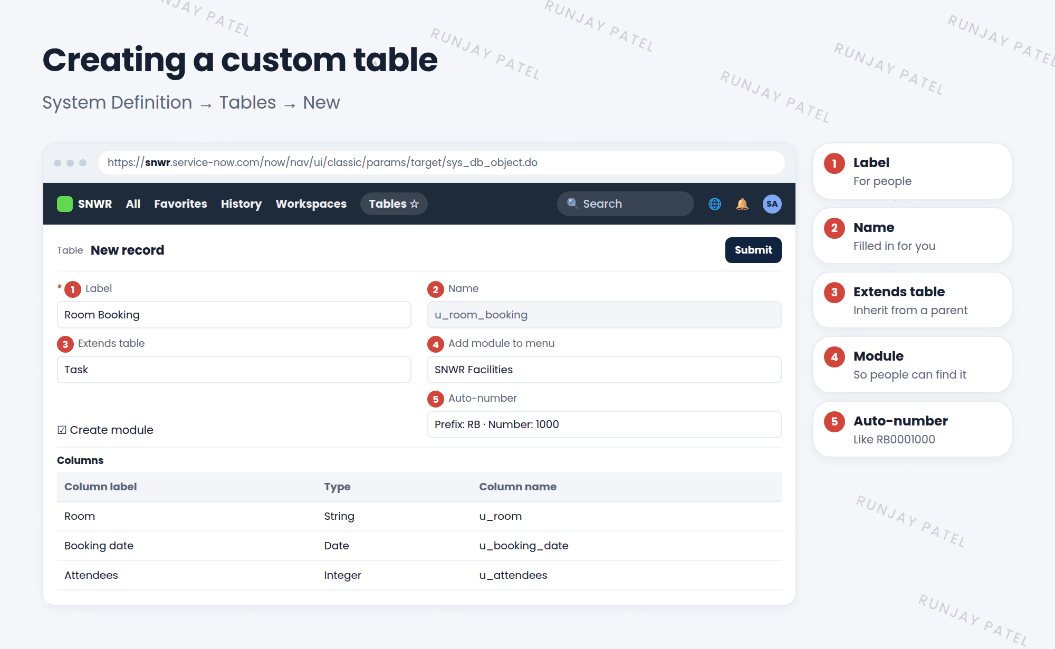The height and width of the screenshot is (649, 1055).
Task: Click the Module legend card
Action: [x=912, y=364]
